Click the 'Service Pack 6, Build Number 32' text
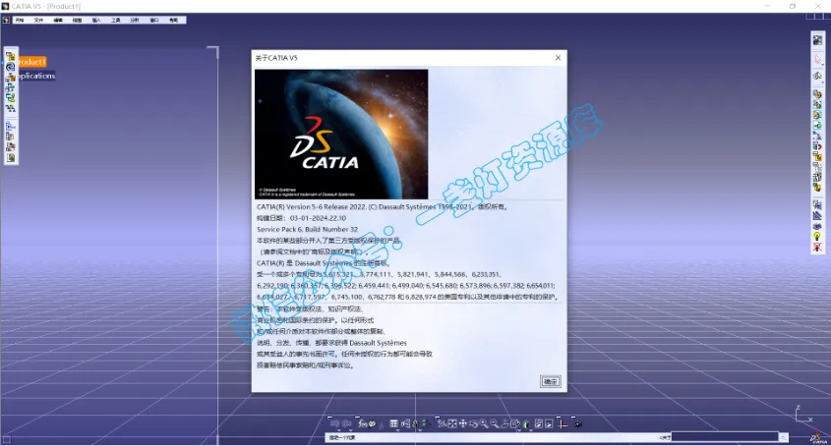This screenshot has width=831, height=446. click(308, 229)
